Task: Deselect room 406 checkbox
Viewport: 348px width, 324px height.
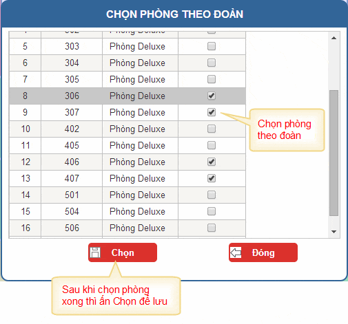Action: click(x=212, y=162)
